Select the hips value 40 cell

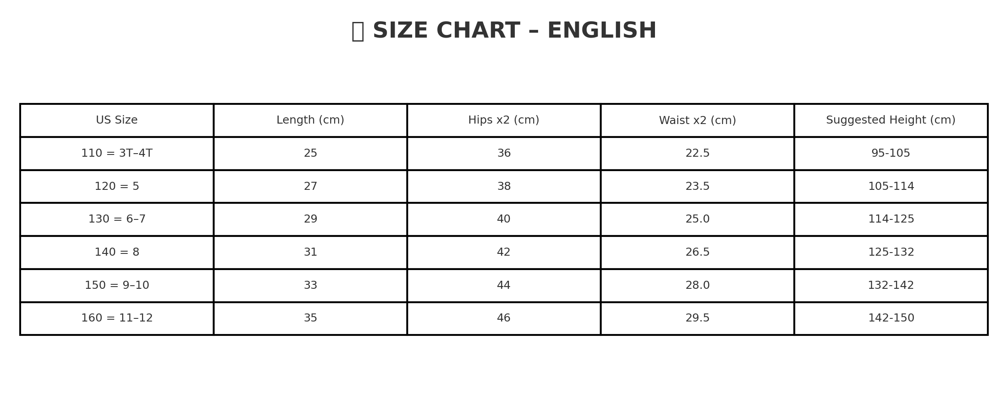504,219
